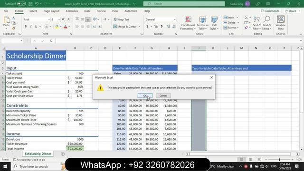
Task: Toggle Italic formatting
Action: point(30,27)
